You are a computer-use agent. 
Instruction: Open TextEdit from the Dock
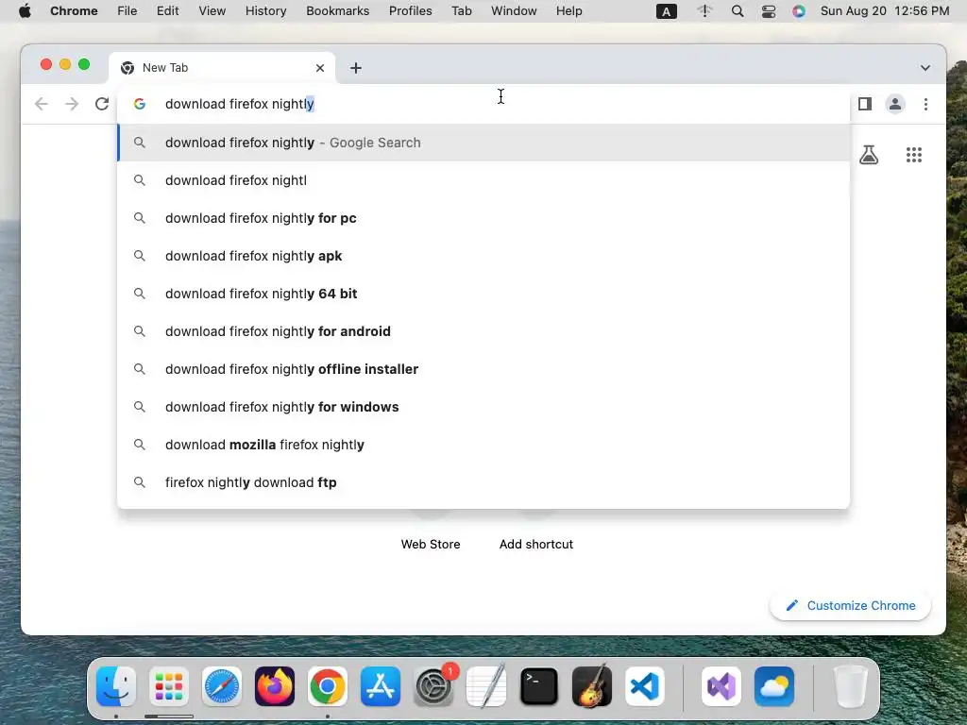click(x=486, y=686)
